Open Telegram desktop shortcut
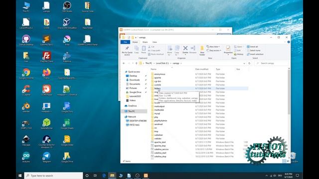 [x=46, y=157]
